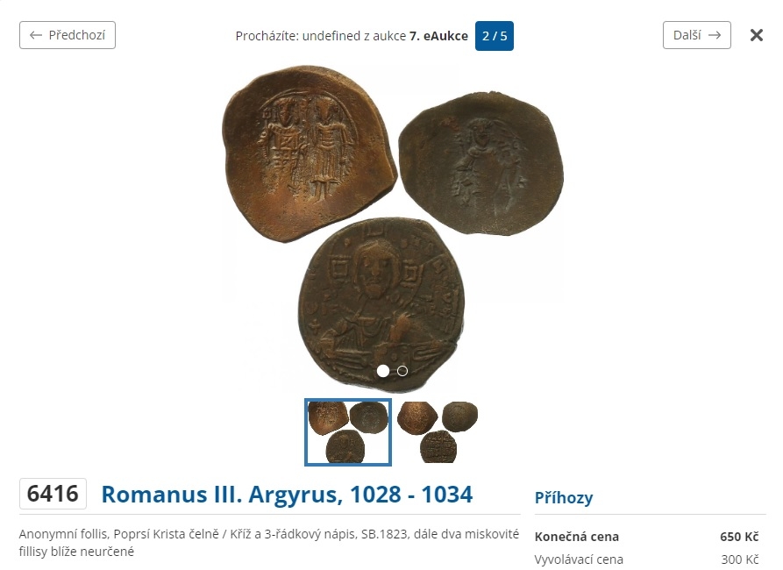The width and height of the screenshot is (783, 570).
Task: Click lot number 6416 badge
Action: pyautogui.click(x=53, y=494)
